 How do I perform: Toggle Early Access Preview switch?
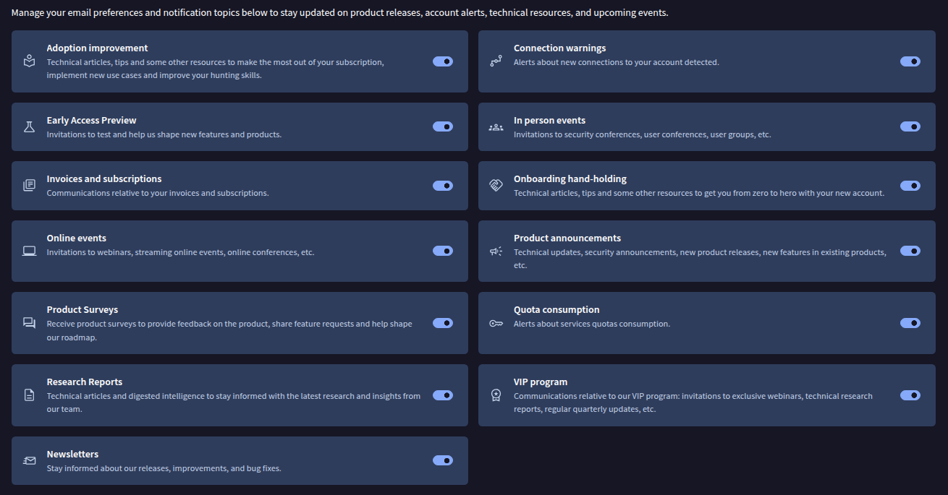click(x=443, y=126)
